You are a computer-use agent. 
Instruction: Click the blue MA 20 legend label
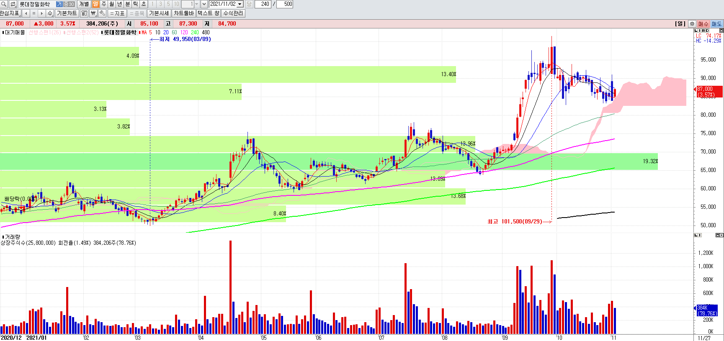click(166, 32)
